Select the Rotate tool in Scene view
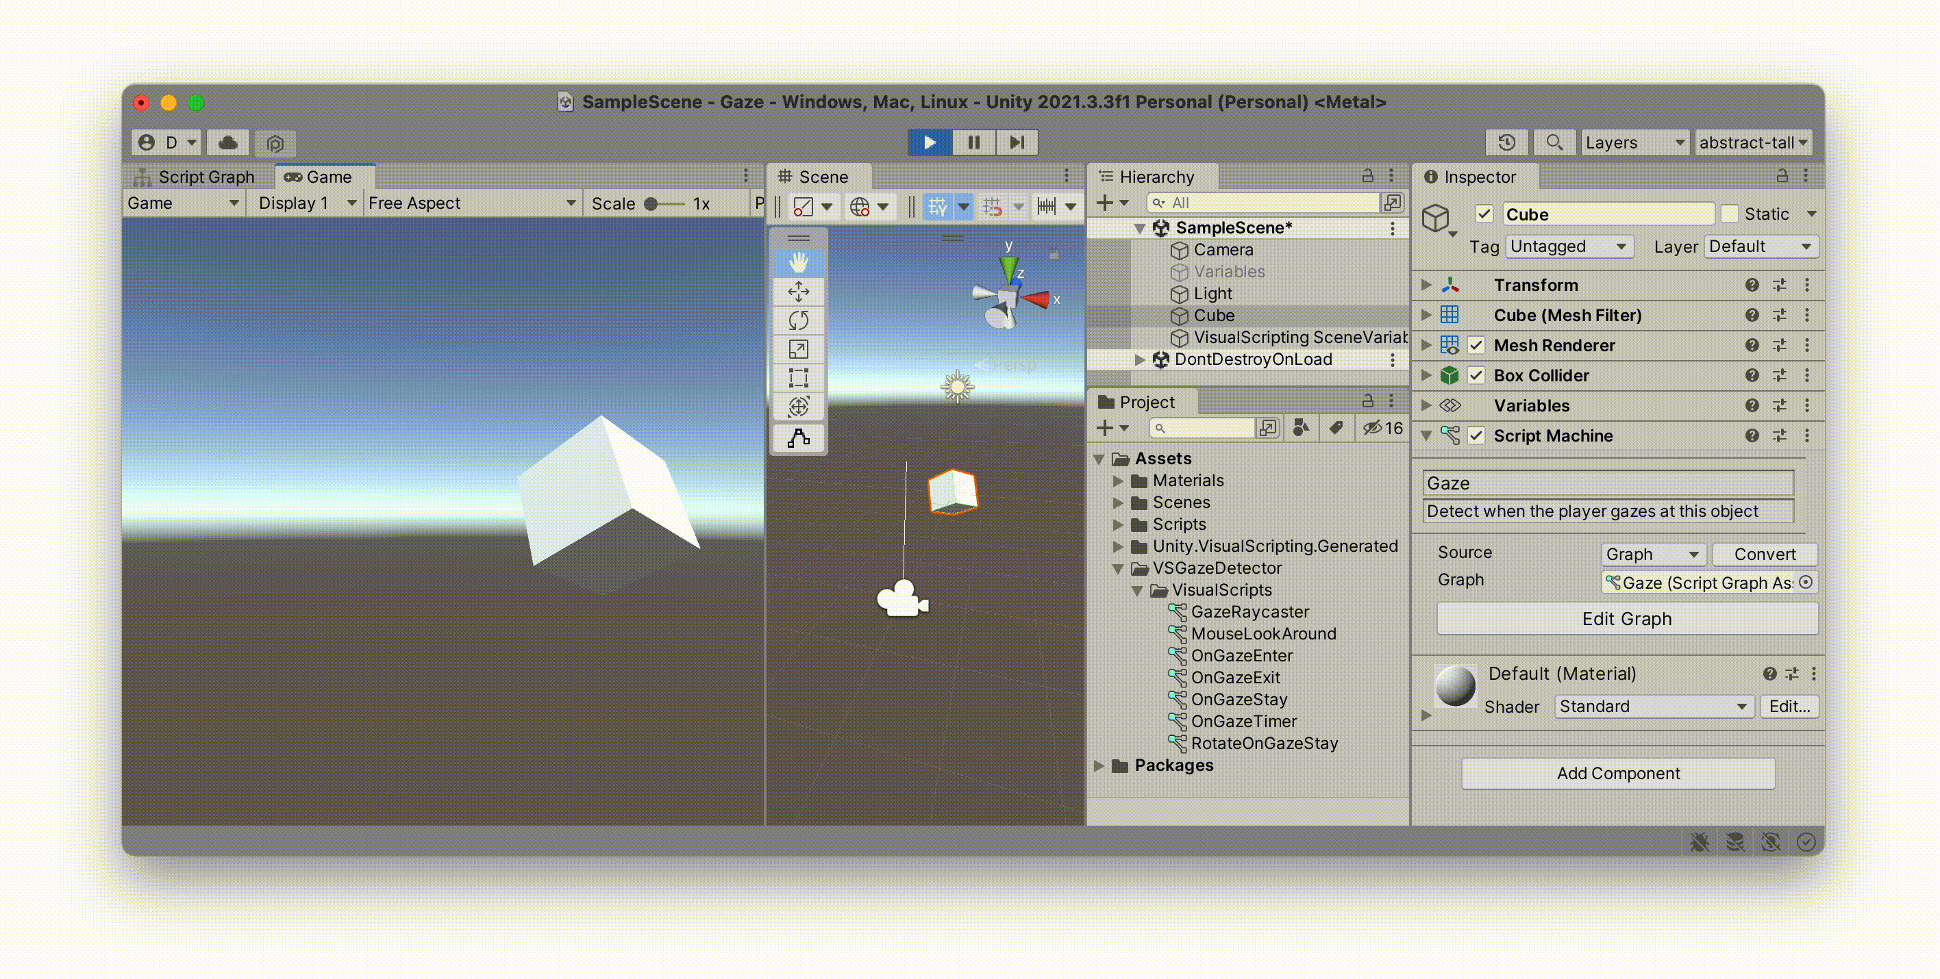 [798, 320]
